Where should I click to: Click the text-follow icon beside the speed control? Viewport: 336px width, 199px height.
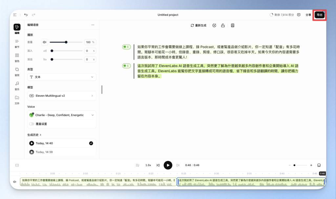137,165
